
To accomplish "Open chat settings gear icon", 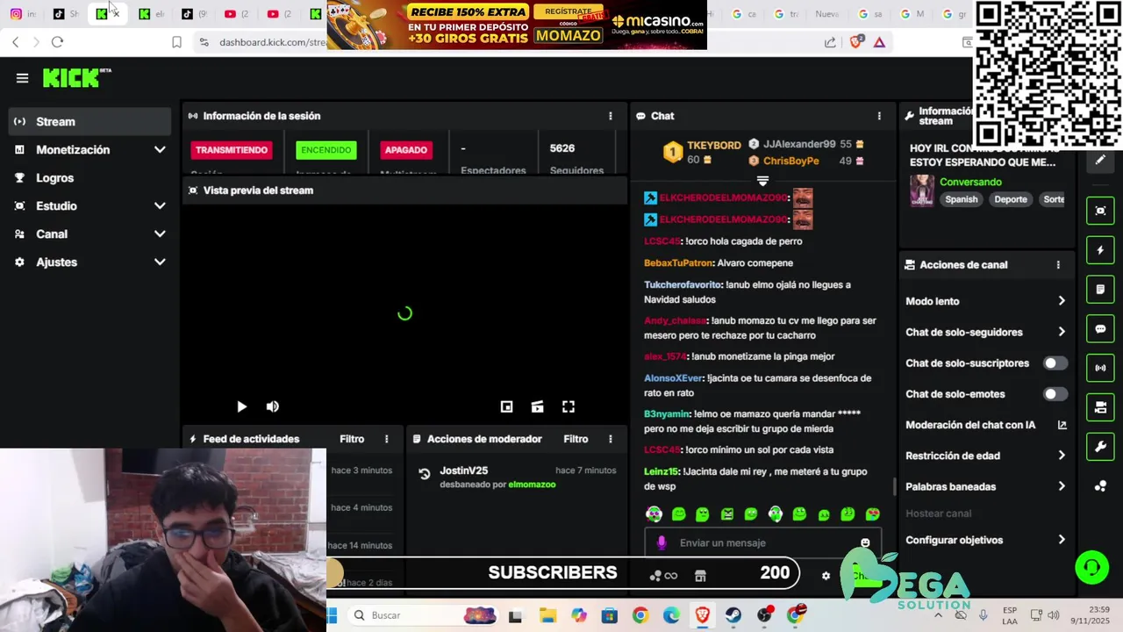I will click(826, 576).
